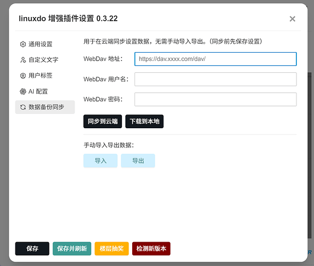The height and width of the screenshot is (266, 314).
Task: Click the WebDav 密码 field
Action: tap(215, 99)
